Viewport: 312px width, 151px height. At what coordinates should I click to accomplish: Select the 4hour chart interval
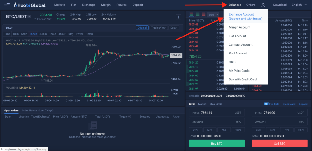click(x=62, y=34)
